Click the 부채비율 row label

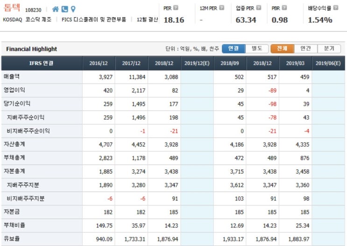pos(14,225)
